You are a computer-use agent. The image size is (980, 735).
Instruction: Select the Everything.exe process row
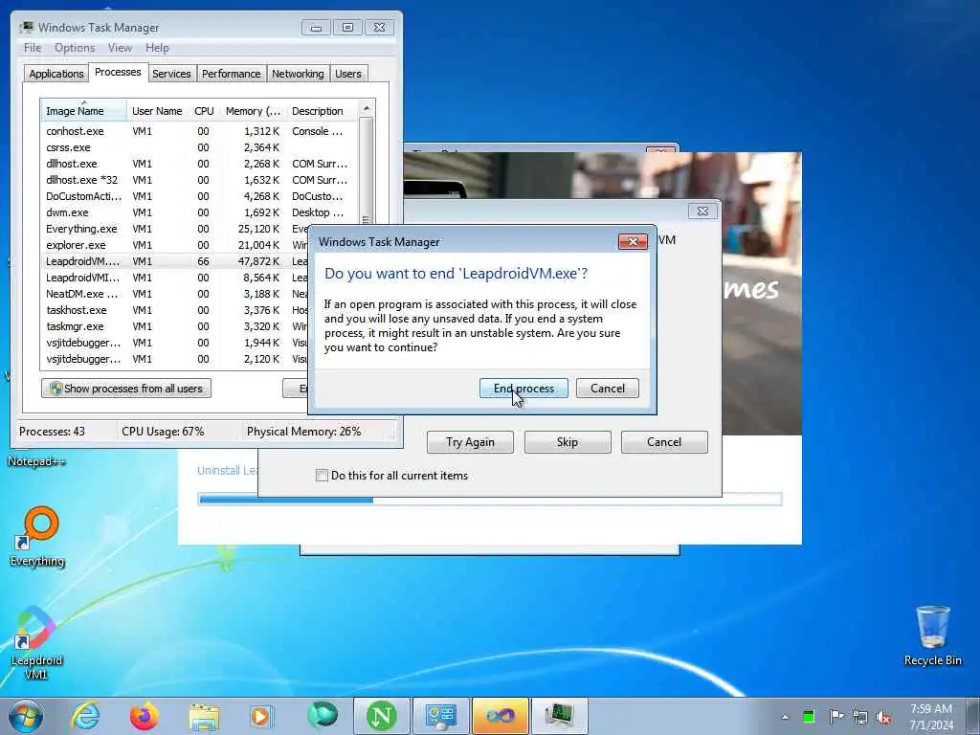click(x=175, y=229)
